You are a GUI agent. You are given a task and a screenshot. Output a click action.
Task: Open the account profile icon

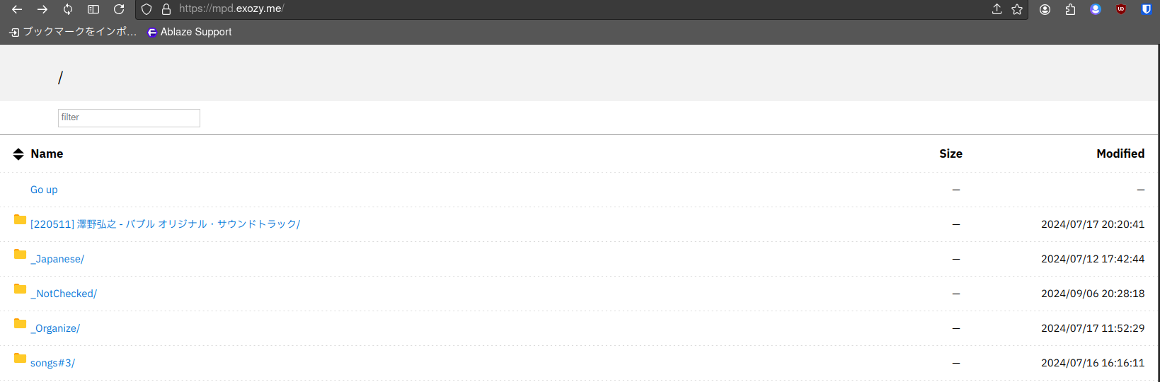[x=1045, y=9]
